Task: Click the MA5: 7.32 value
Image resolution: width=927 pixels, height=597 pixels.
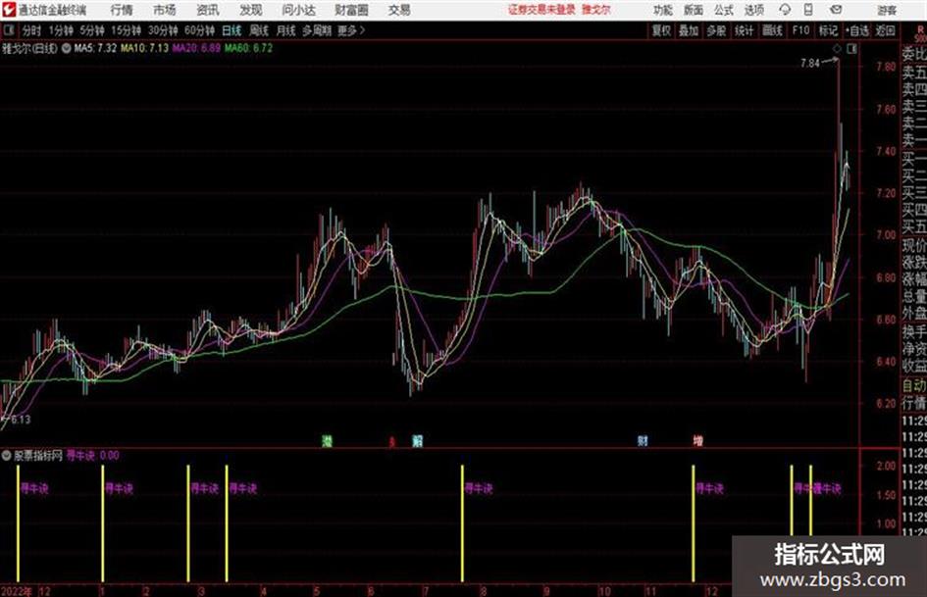Action: tap(95, 48)
